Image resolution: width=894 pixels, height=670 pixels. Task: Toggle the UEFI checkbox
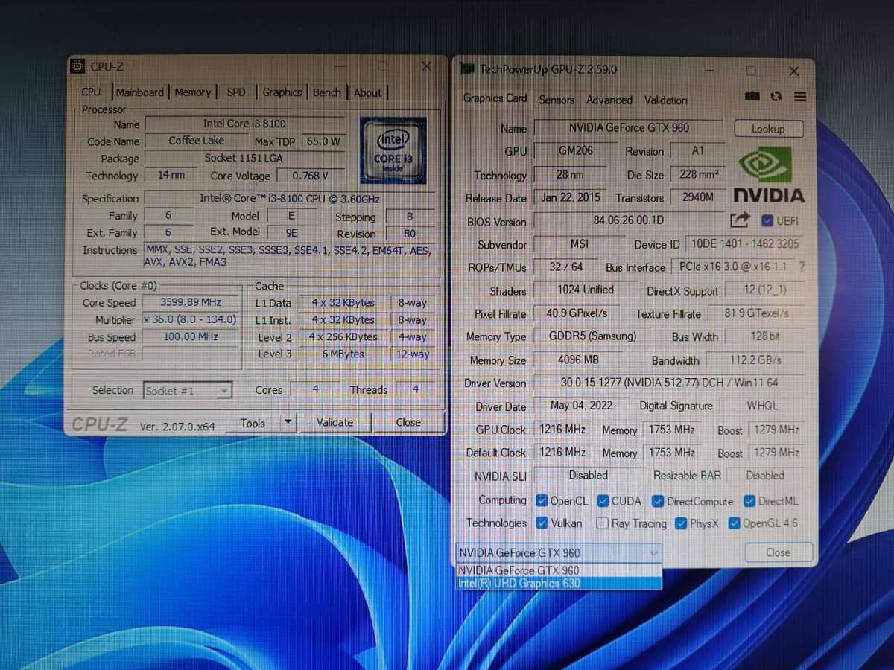pyautogui.click(x=767, y=221)
